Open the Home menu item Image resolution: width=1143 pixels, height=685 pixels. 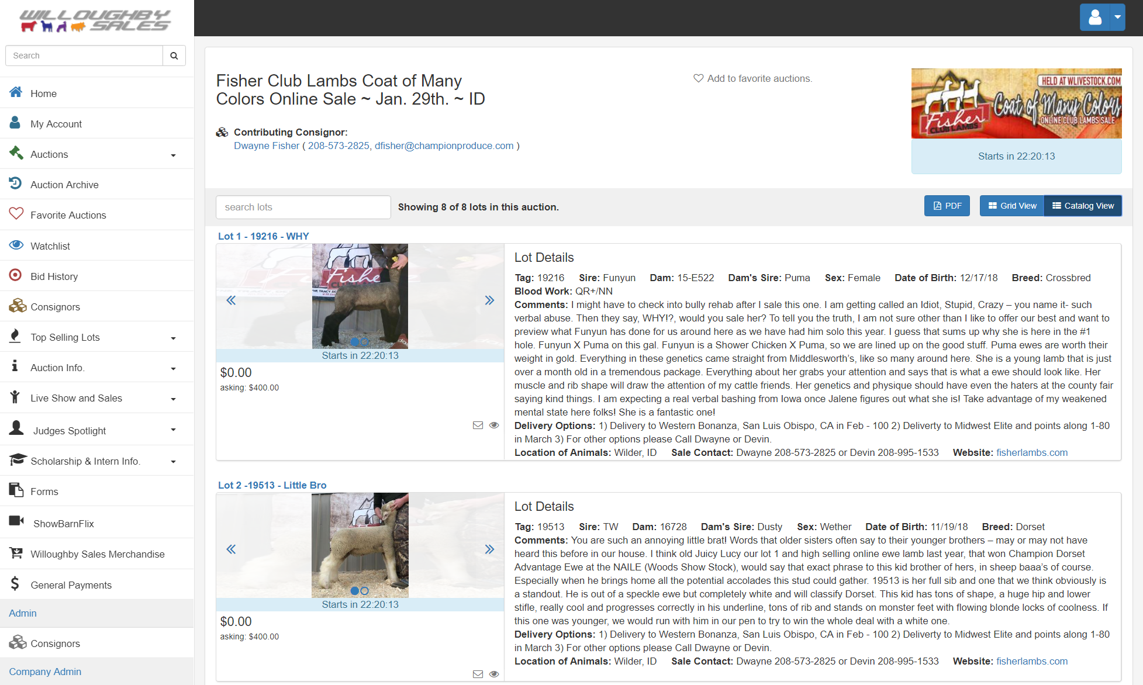tap(97, 94)
